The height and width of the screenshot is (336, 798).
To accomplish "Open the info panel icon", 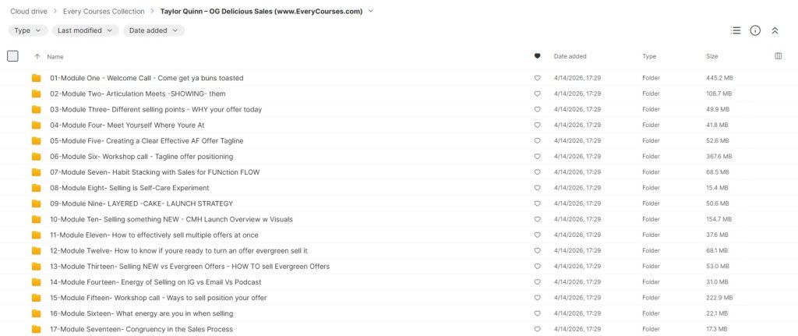I will point(755,30).
